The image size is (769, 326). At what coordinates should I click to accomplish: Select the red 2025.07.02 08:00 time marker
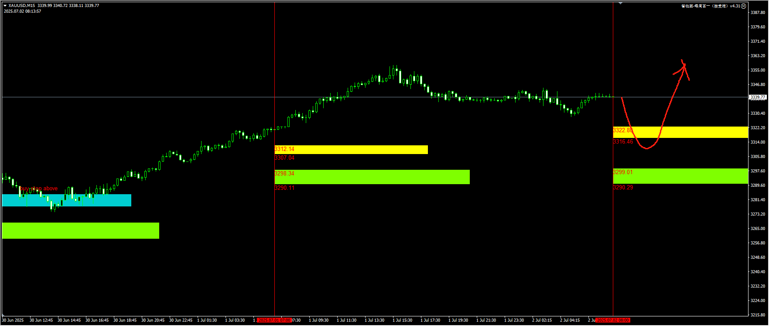(612, 320)
